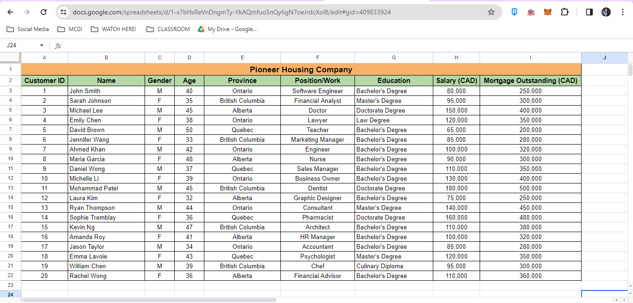Select Mohammad Patel's name cell
Screen dimensions: 633x303
click(x=106, y=188)
